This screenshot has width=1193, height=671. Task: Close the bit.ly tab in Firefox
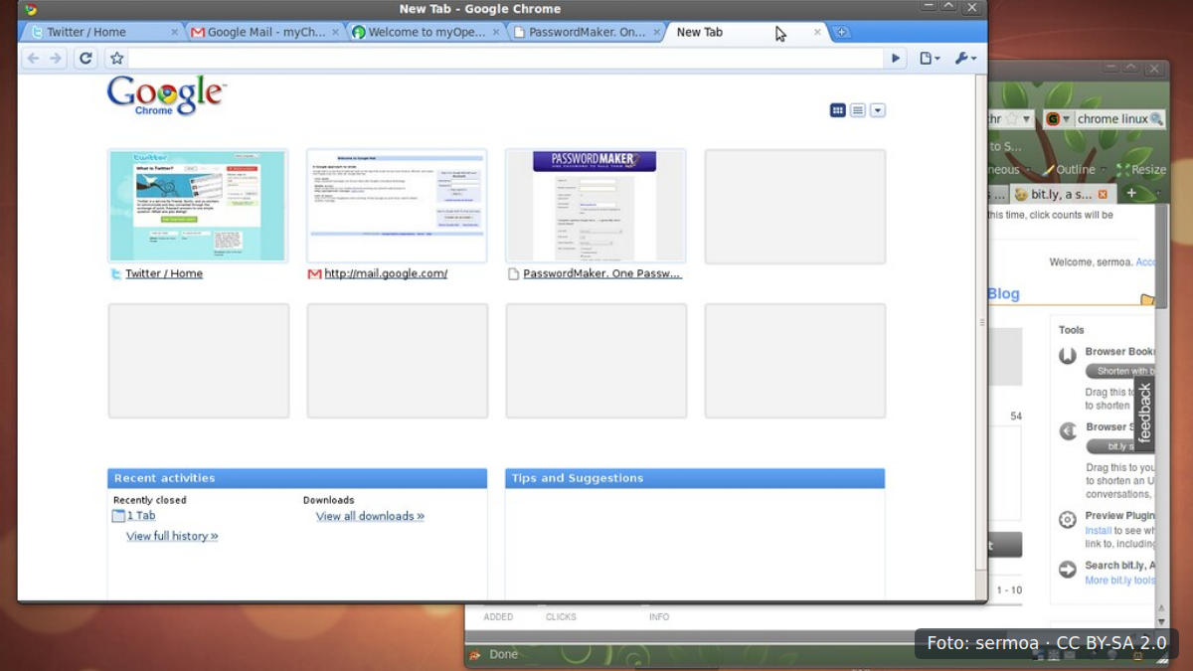(x=1102, y=194)
